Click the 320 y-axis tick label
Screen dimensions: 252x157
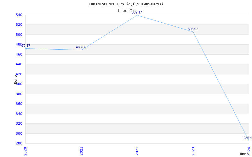[x=19, y=124]
